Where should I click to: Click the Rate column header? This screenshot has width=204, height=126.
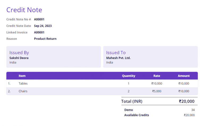click(157, 76)
